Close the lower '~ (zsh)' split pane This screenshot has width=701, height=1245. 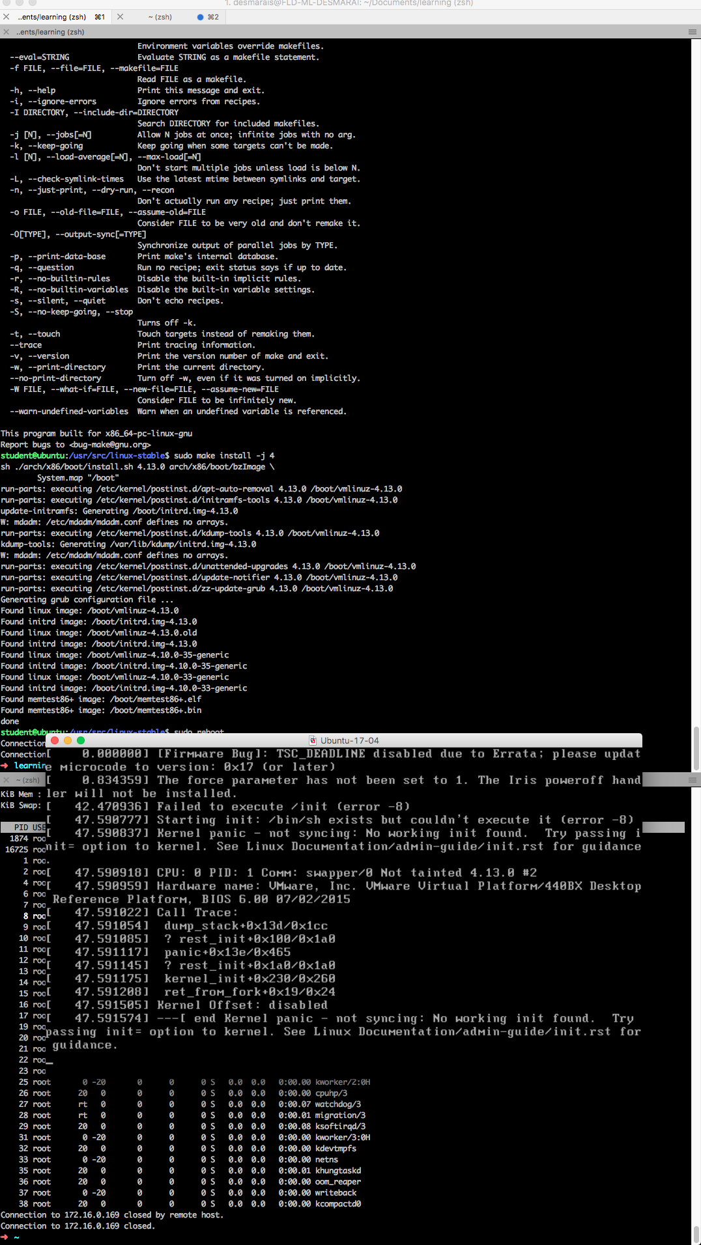(x=6, y=779)
